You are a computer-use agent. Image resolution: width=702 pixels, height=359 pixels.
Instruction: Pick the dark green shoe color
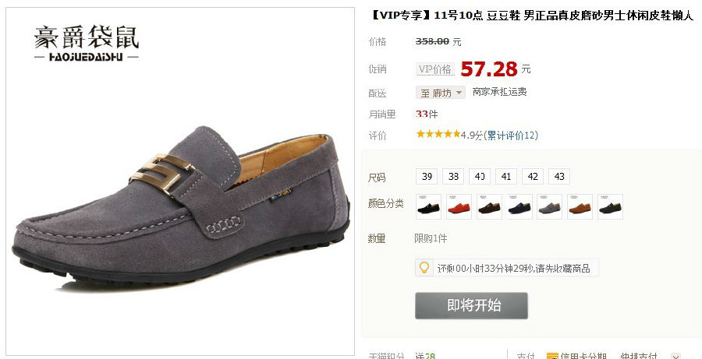tap(610, 206)
